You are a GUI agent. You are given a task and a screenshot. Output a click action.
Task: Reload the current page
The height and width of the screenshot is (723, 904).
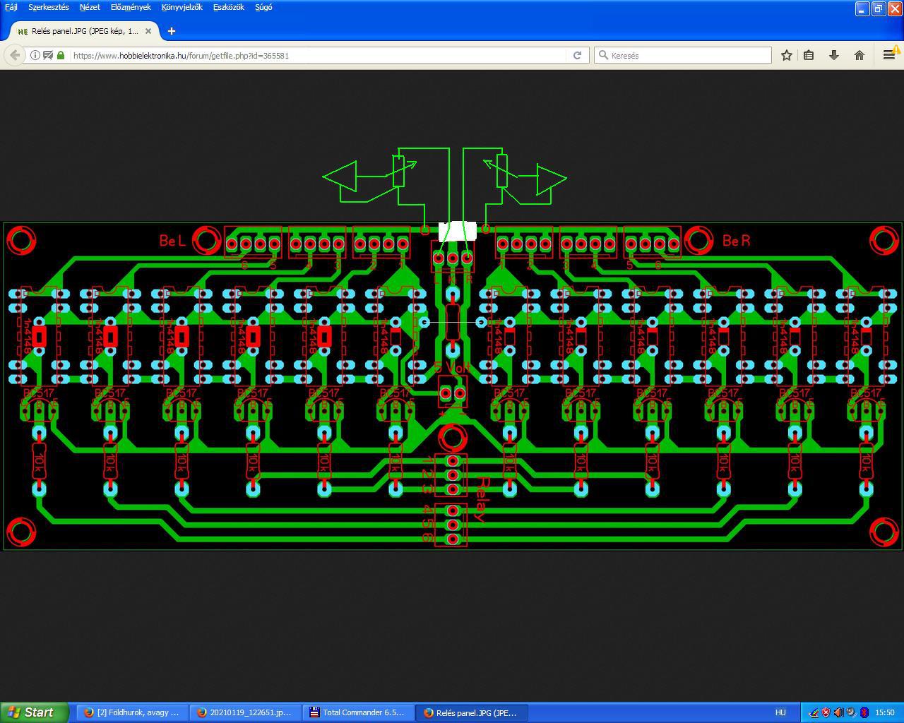577,55
